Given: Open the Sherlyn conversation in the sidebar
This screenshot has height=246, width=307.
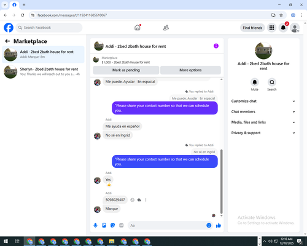Looking at the screenshot, I should coord(43,72).
